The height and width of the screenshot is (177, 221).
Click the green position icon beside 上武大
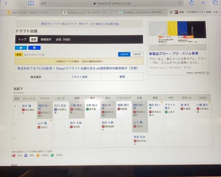point(166,112)
